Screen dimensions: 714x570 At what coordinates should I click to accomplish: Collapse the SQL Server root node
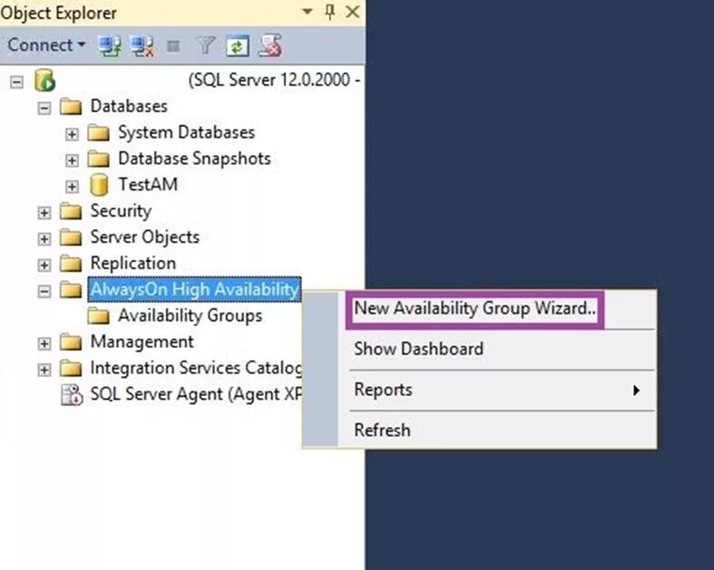17,82
